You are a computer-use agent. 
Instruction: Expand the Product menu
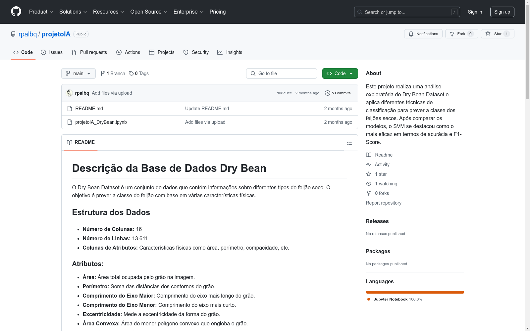pyautogui.click(x=41, y=12)
